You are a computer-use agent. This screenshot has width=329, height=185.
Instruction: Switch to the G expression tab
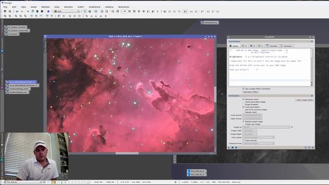(244, 46)
